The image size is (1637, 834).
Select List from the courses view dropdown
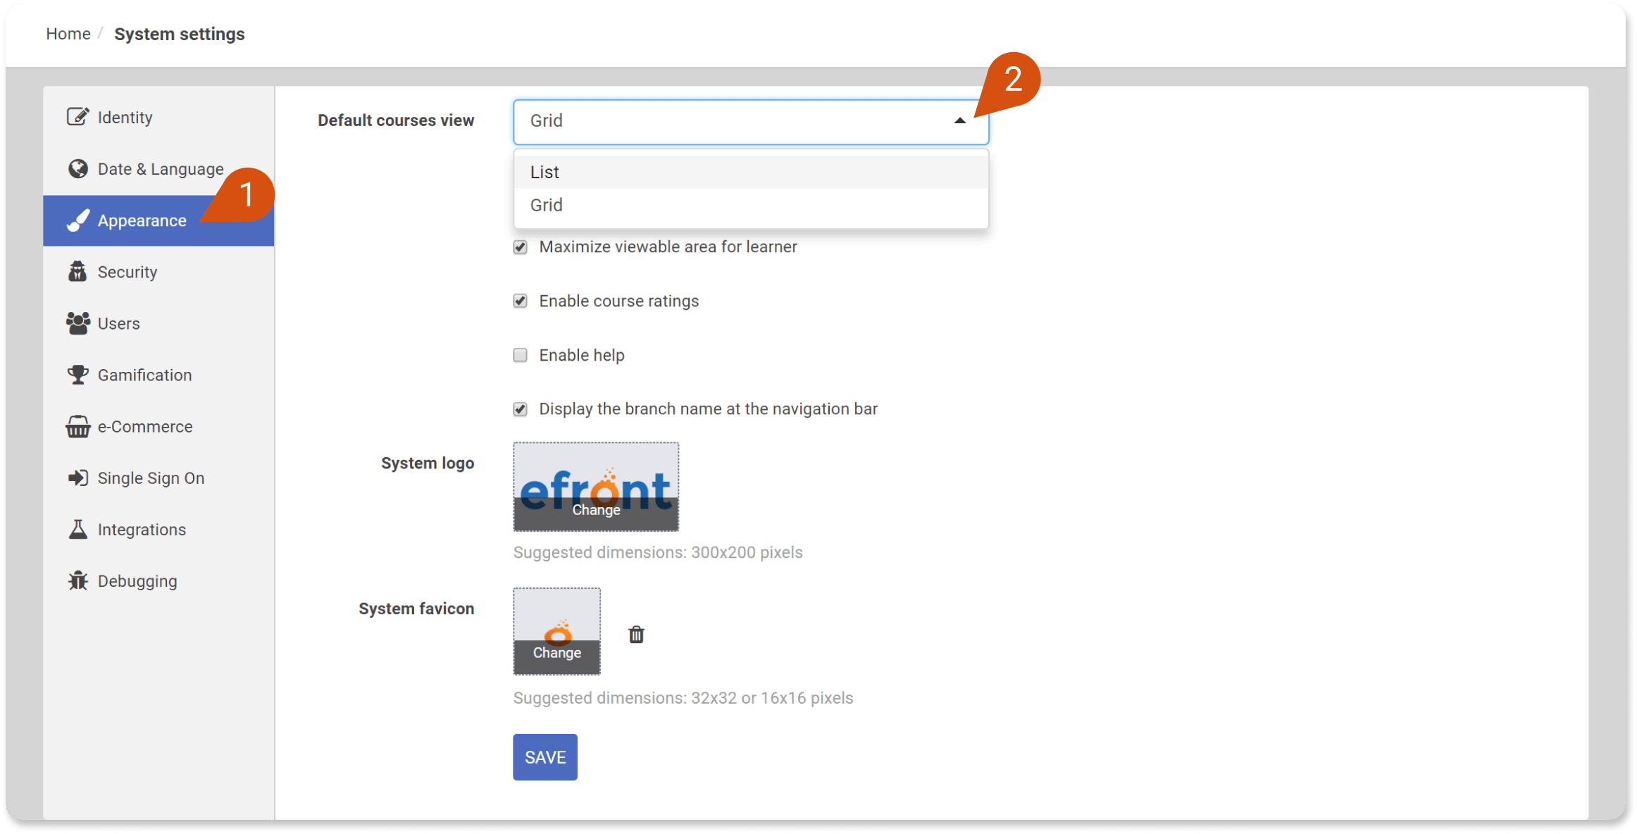[x=544, y=172]
